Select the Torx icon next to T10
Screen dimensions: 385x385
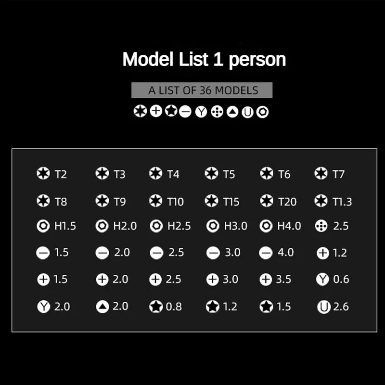155,201
